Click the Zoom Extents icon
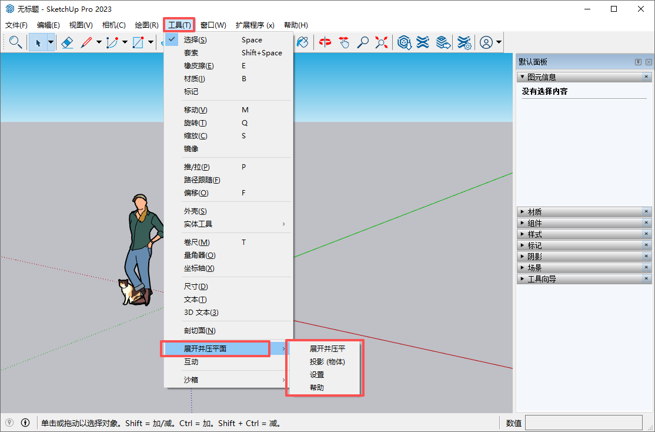Image resolution: width=655 pixels, height=432 pixels. coord(382,42)
